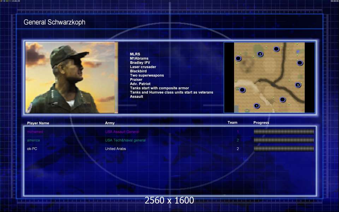Click the Army column header

(110, 123)
